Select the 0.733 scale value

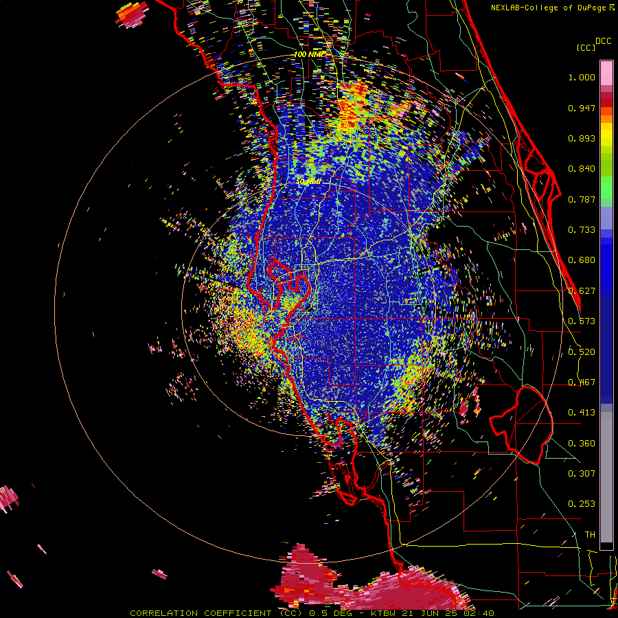[x=582, y=230]
